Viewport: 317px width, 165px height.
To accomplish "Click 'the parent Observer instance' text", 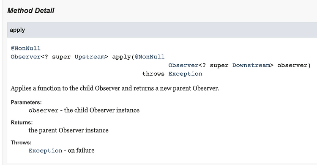I will click(x=68, y=130).
